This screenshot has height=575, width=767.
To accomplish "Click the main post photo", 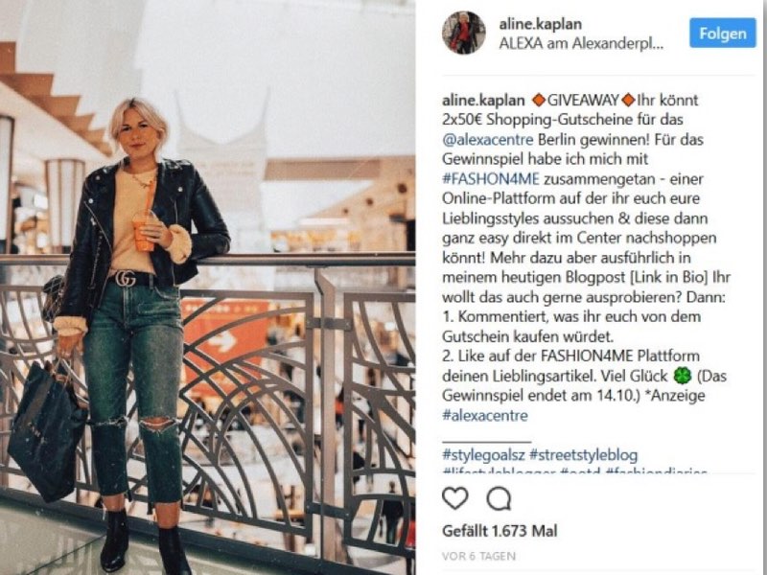I will [x=207, y=287].
